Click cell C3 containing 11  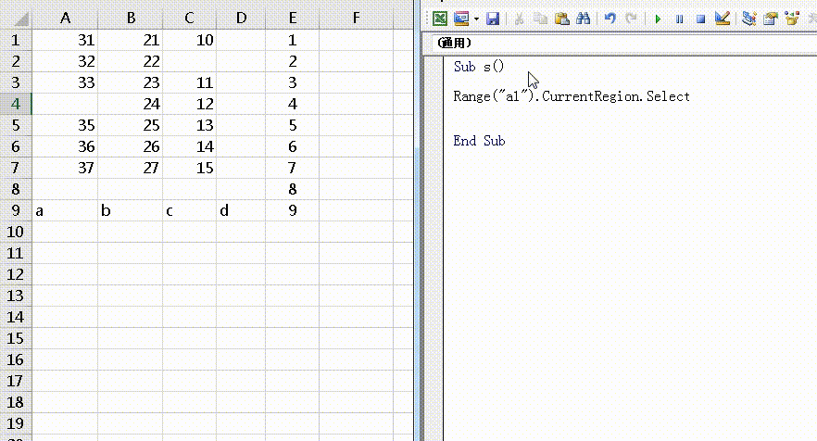click(189, 82)
